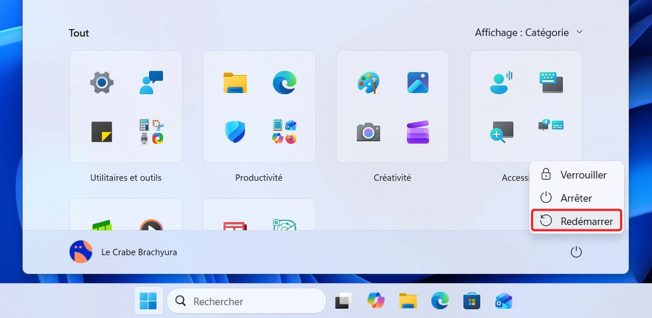The height and width of the screenshot is (318, 652).
Task: Expand the Affichage : Catégorie dropdown
Action: [529, 32]
